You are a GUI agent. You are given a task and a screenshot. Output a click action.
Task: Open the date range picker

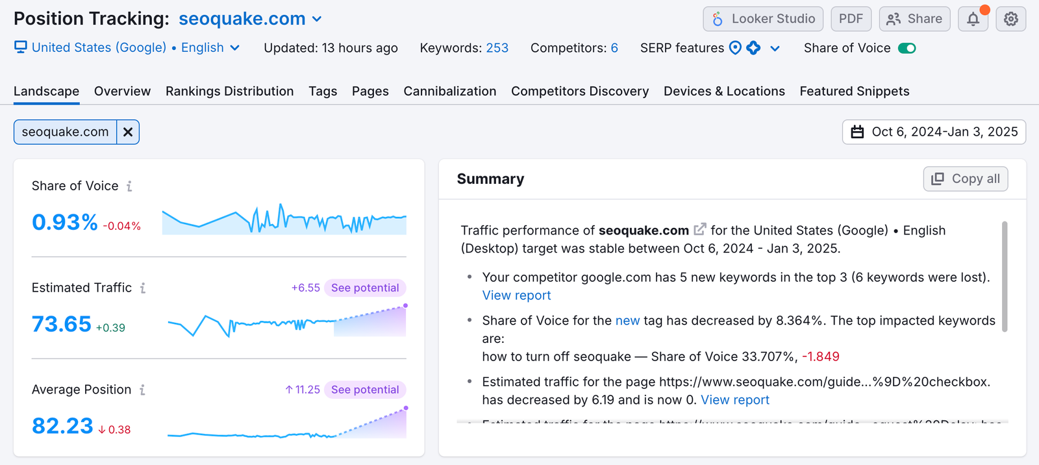934,132
